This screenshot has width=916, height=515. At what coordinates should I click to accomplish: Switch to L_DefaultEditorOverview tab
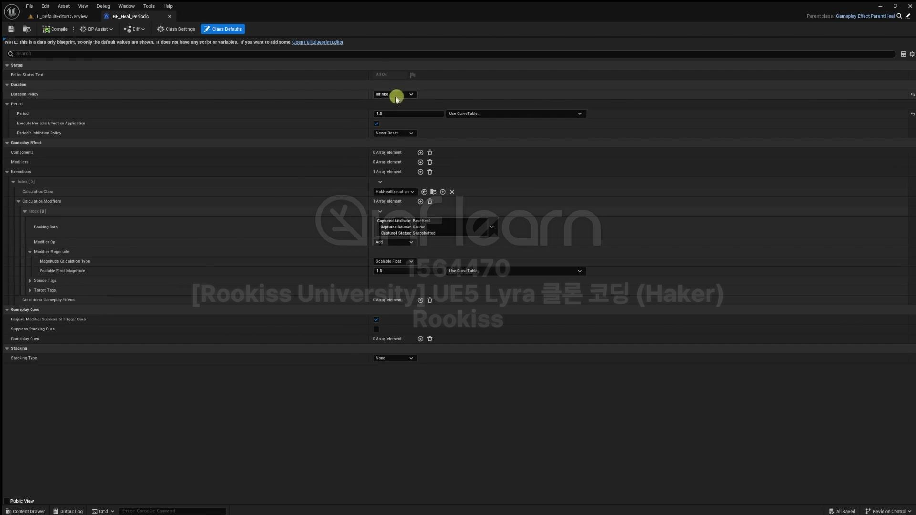click(x=62, y=16)
